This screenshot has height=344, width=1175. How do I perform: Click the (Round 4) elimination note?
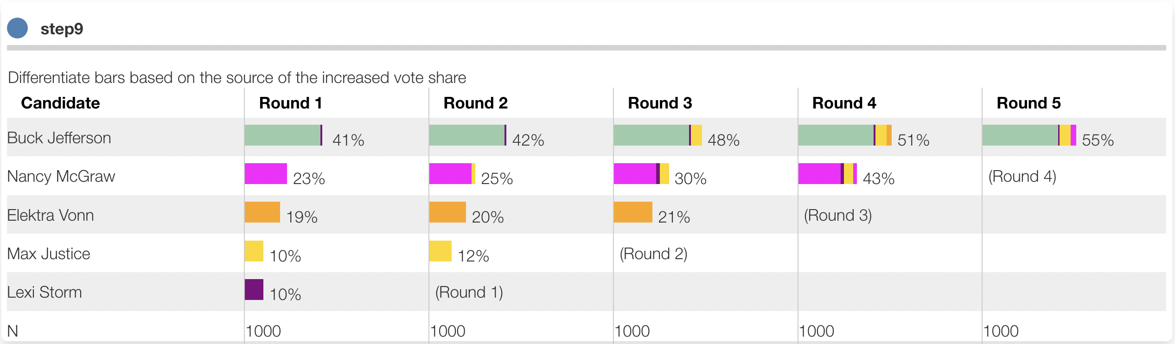coord(1022,177)
